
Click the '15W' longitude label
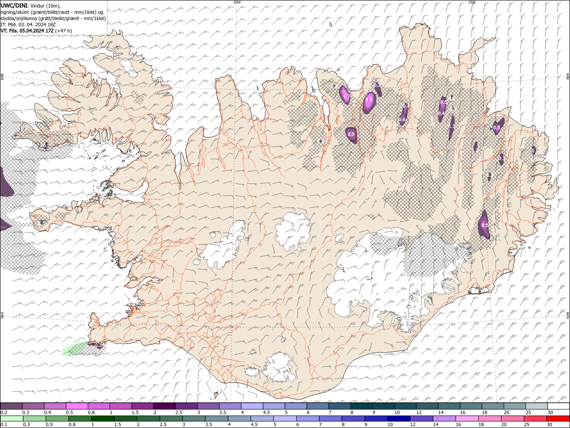click(x=472, y=2)
